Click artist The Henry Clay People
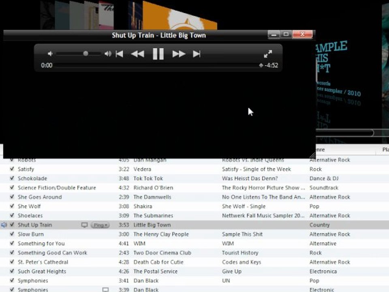 [x=161, y=234]
